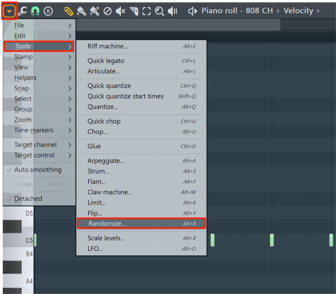Select the mute tool icon
Image resolution: width=336 pixels, height=294 pixels.
click(x=121, y=11)
